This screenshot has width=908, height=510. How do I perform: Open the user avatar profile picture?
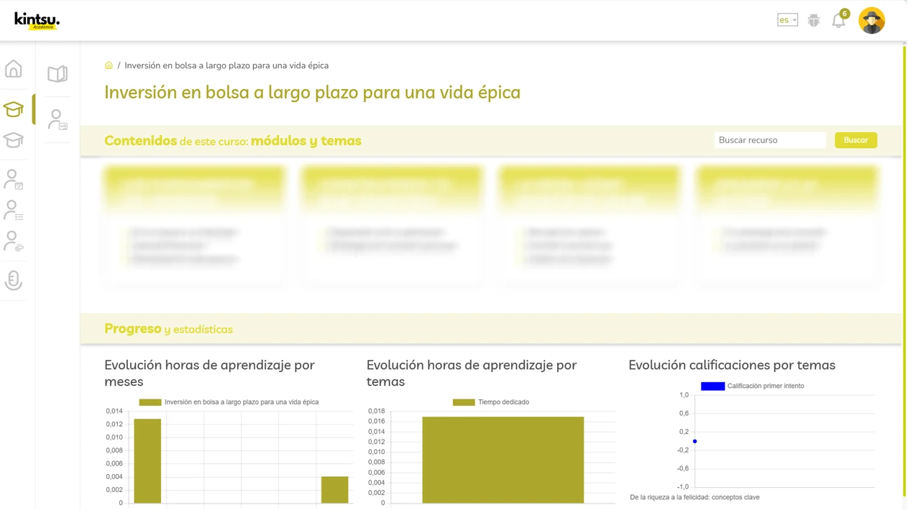pyautogui.click(x=871, y=20)
